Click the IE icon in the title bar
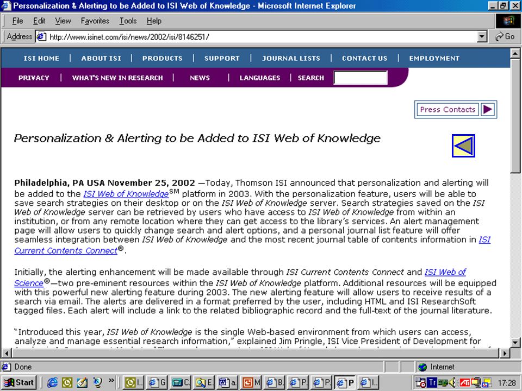The image size is (522, 391). point(7,5)
